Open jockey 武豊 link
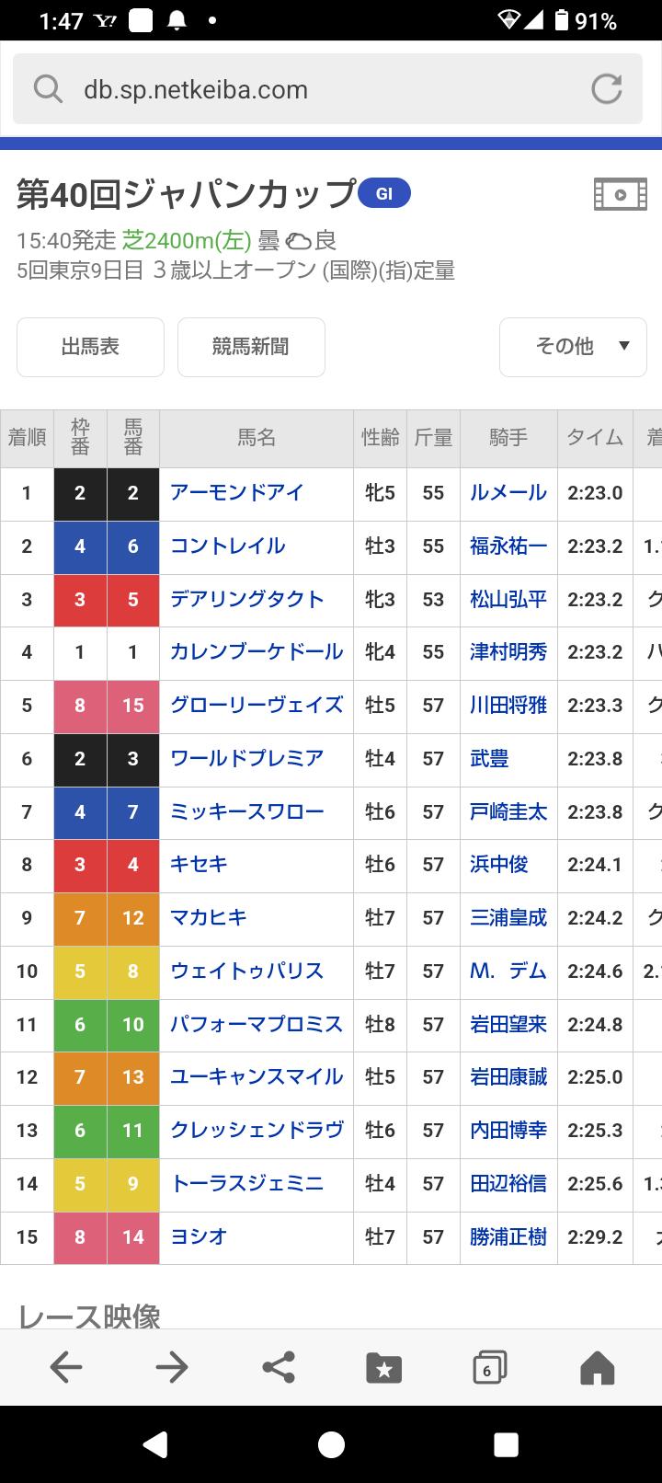 pos(489,759)
